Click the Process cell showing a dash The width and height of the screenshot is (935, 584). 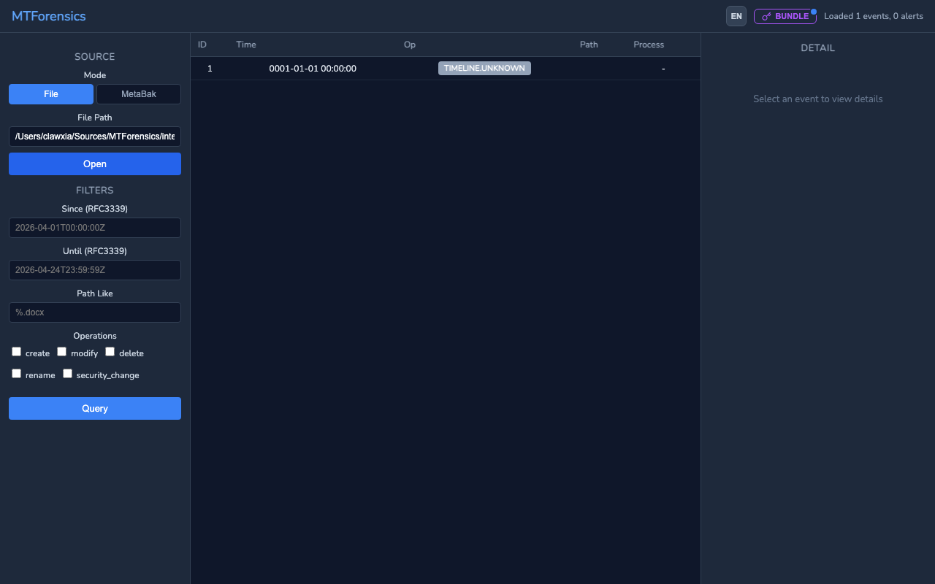pos(663,69)
